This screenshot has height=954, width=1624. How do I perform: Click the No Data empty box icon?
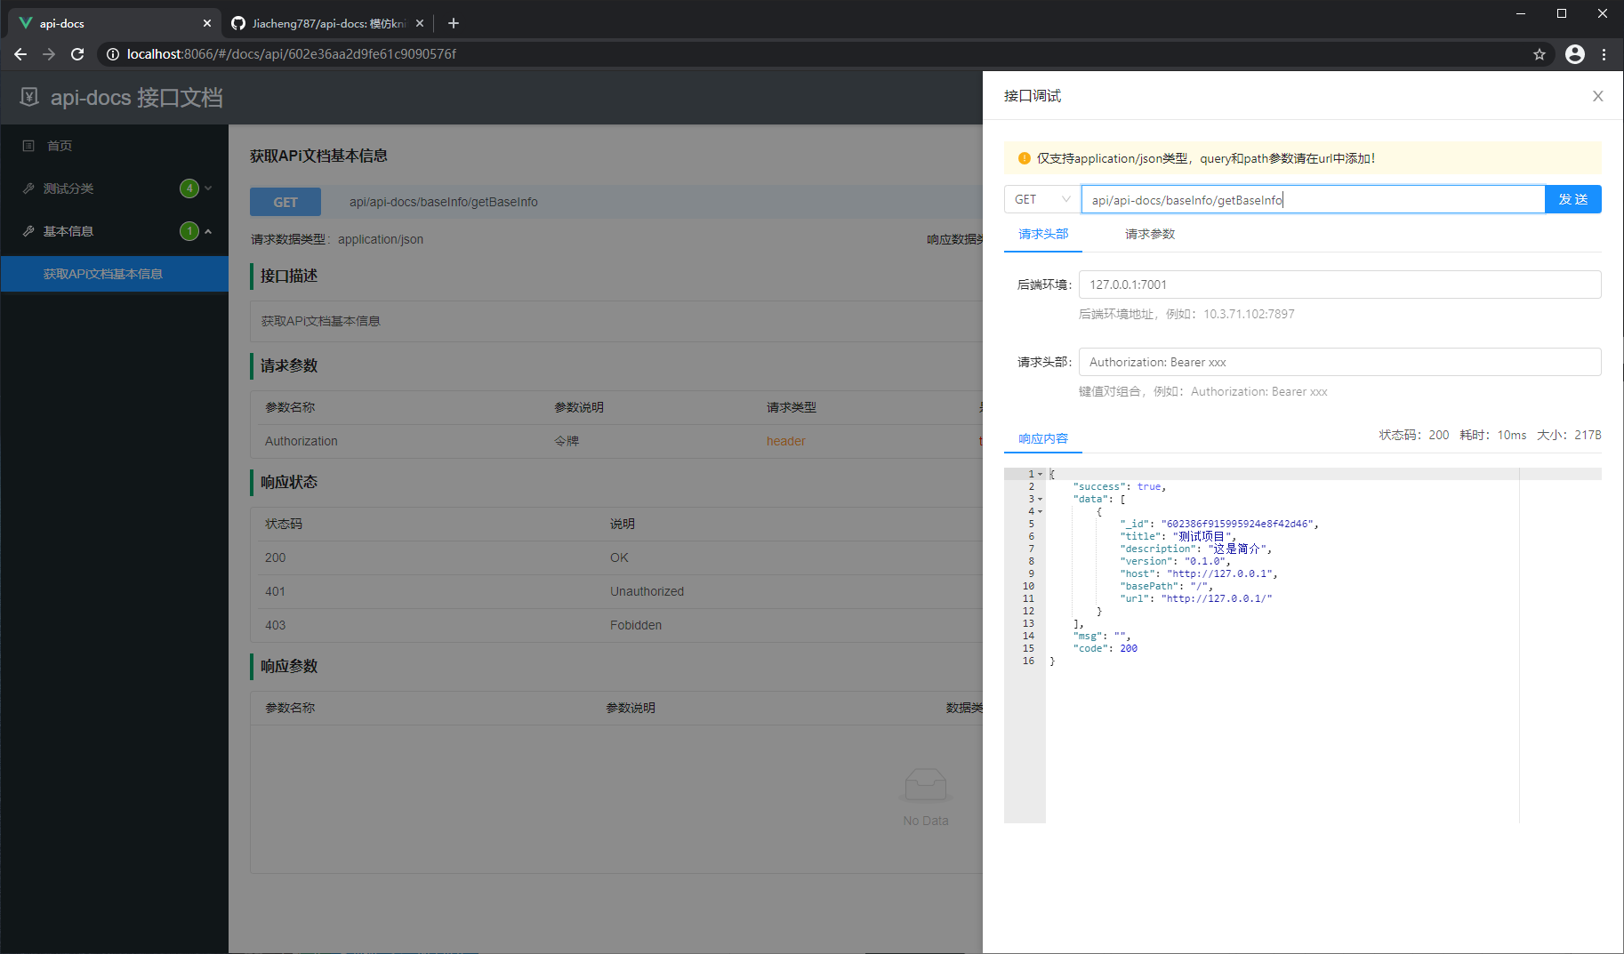pos(926,785)
